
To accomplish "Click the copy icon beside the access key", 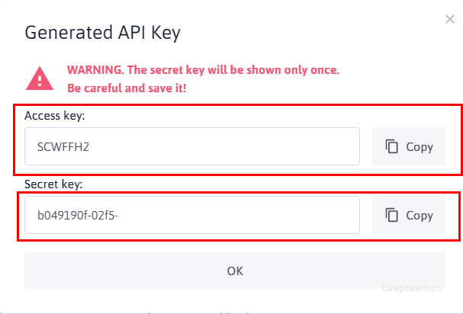I will coord(391,146).
